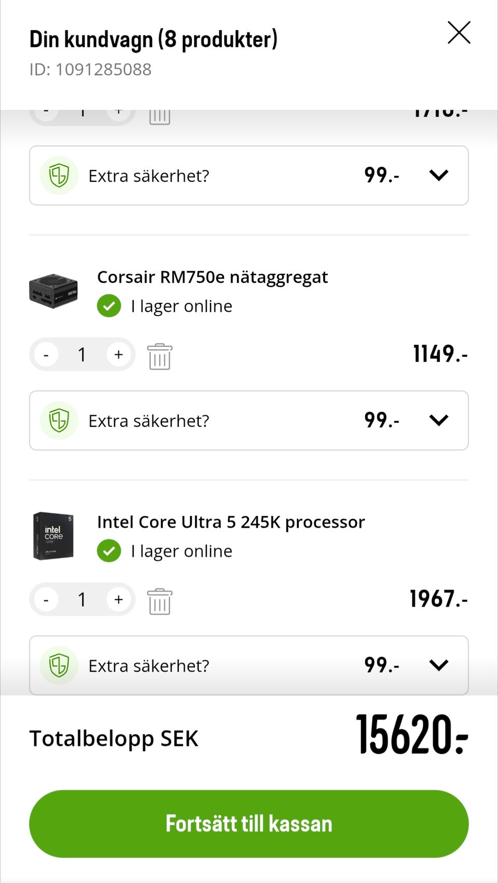The height and width of the screenshot is (883, 498).
Task: Click the Corsair power supply product thumbnail
Action: [53, 291]
